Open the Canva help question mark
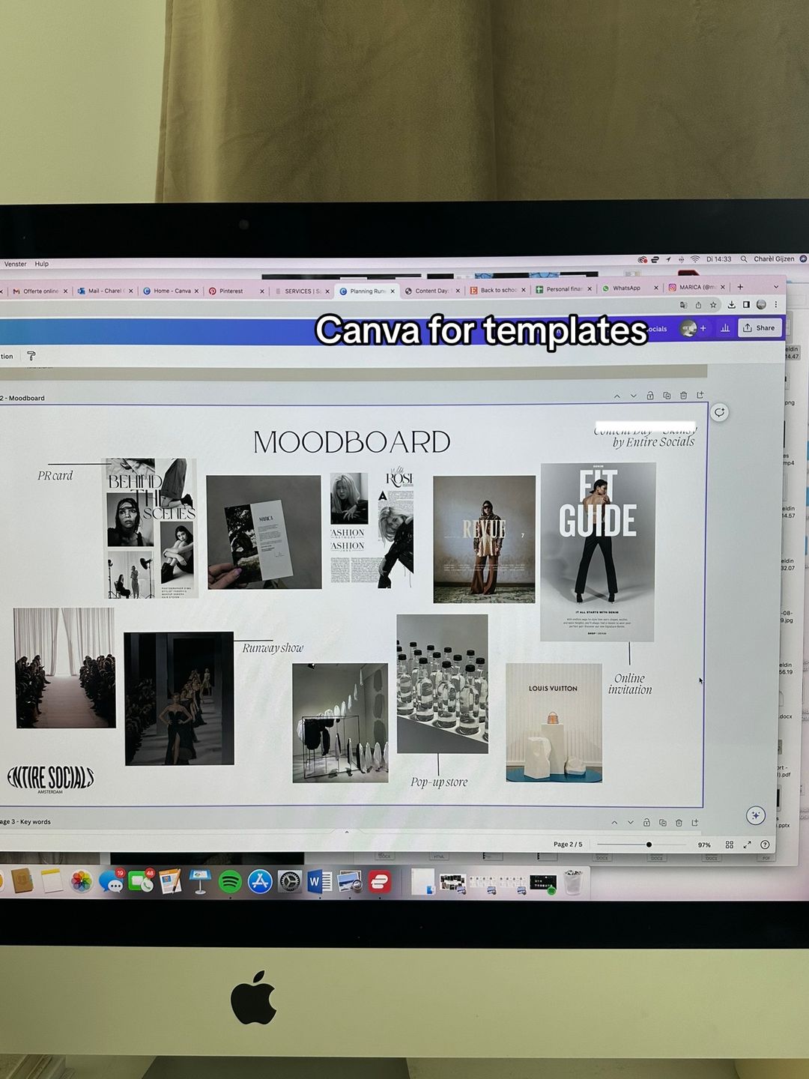Viewport: 809px width, 1079px height. (x=765, y=844)
